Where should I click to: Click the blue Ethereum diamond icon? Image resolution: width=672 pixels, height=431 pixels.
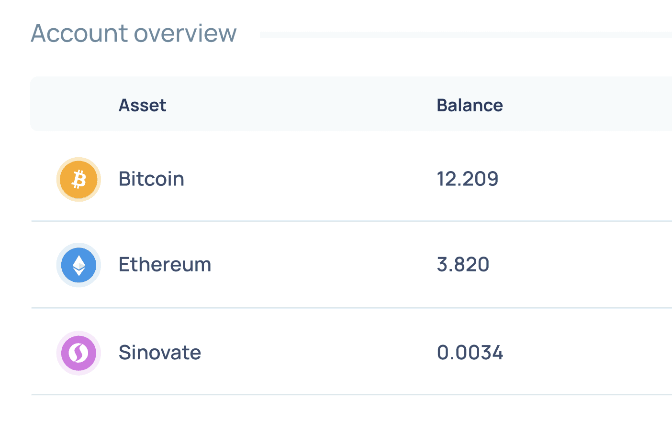click(78, 265)
